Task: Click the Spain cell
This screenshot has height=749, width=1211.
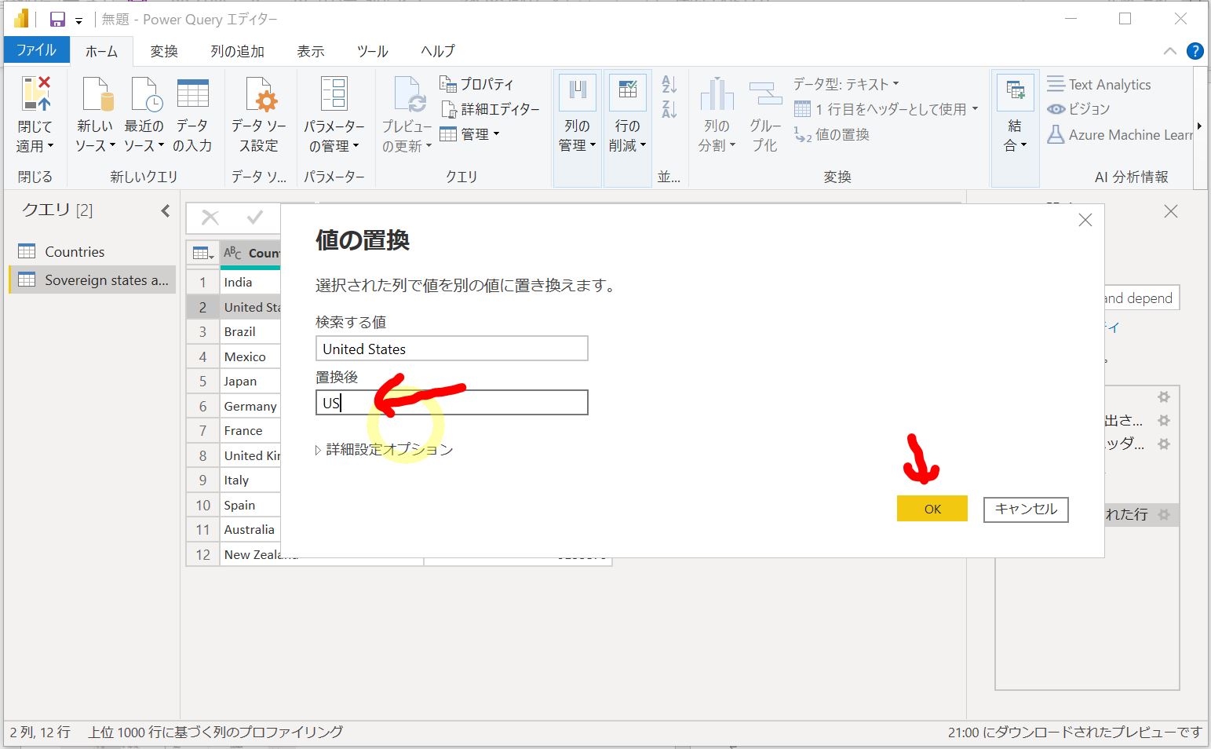Action: point(250,505)
